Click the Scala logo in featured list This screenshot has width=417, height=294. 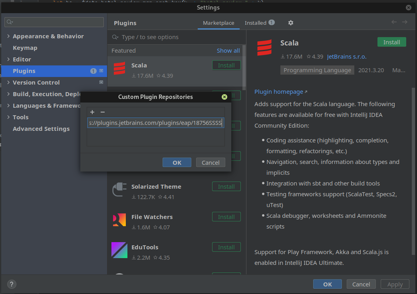pos(119,68)
